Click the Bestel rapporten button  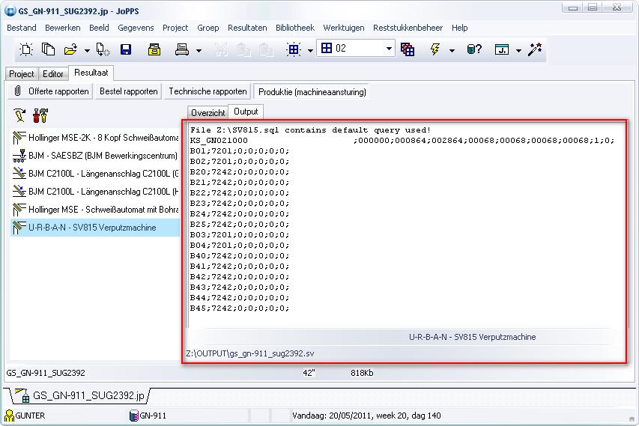click(x=128, y=91)
